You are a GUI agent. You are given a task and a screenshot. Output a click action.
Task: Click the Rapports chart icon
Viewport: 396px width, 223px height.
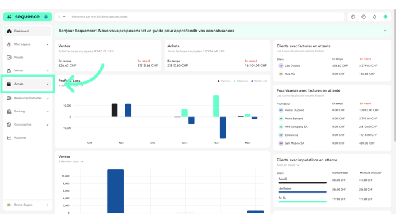tap(9, 138)
